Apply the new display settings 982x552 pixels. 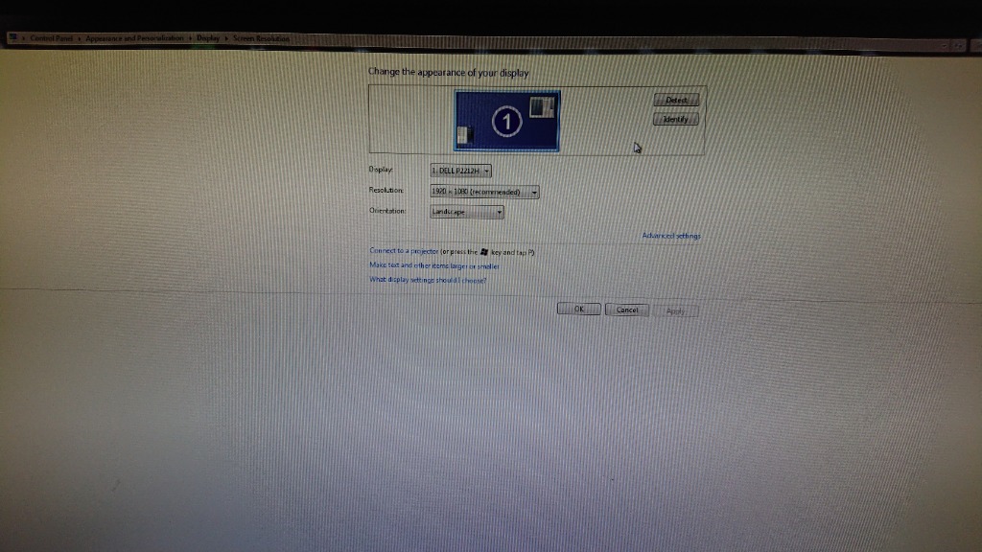676,310
